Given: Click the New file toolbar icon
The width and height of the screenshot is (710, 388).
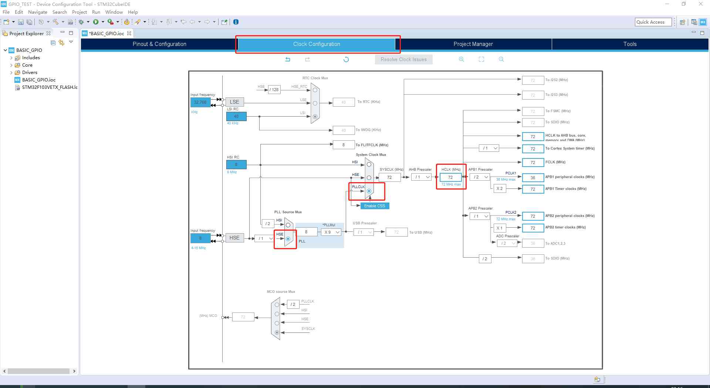Looking at the screenshot, I should click(6, 22).
